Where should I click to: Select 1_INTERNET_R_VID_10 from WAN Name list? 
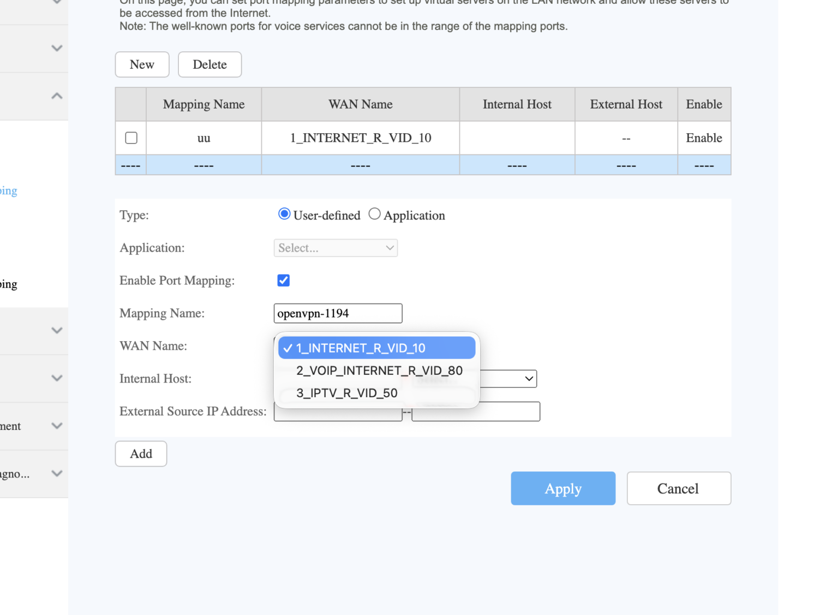tap(376, 348)
